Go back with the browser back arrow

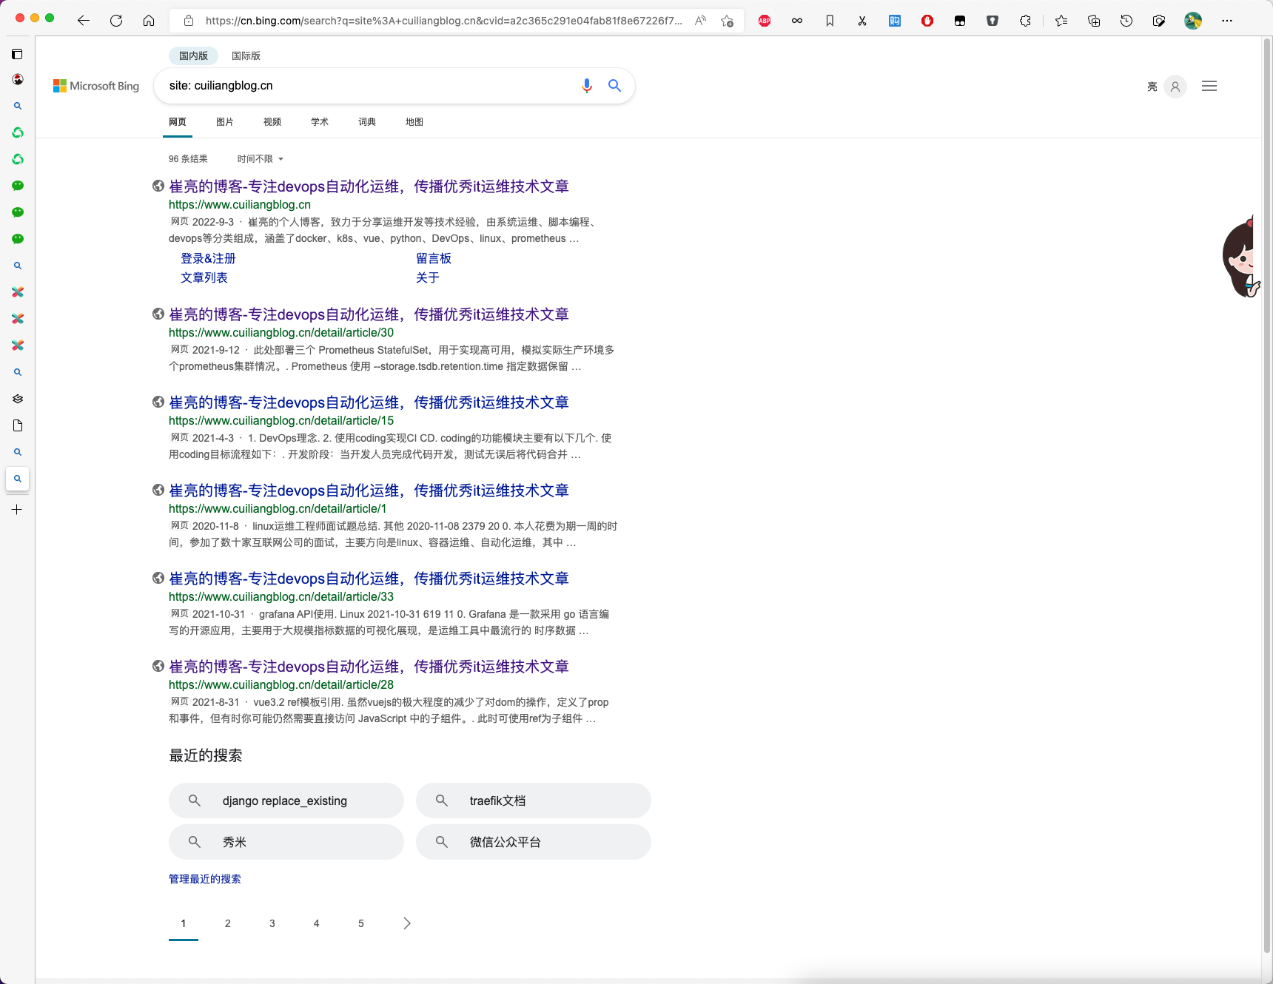84,21
